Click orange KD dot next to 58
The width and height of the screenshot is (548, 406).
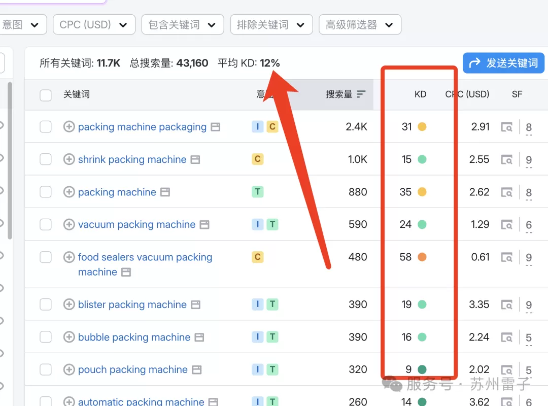point(422,257)
